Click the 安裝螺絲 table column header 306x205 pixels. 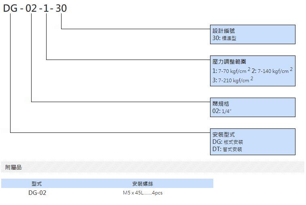coord(142,184)
